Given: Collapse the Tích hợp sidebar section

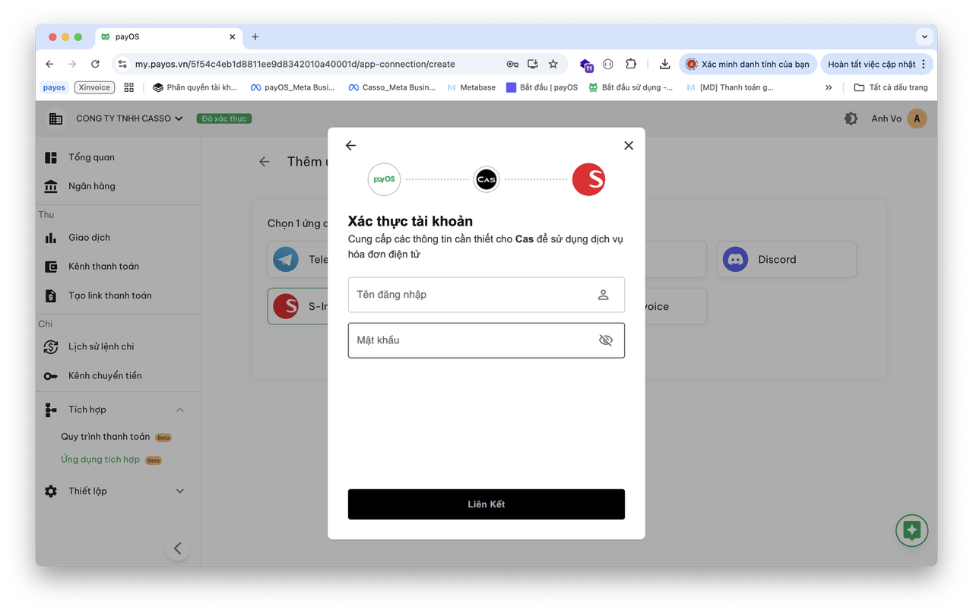Looking at the screenshot, I should (x=180, y=410).
